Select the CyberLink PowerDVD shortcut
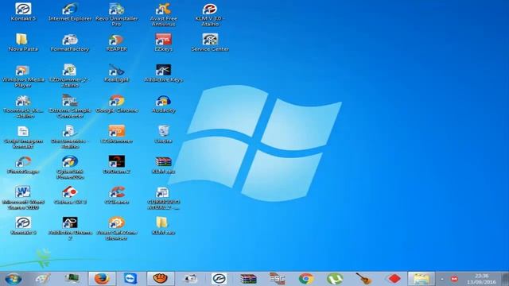The image size is (509, 286). tap(70, 168)
